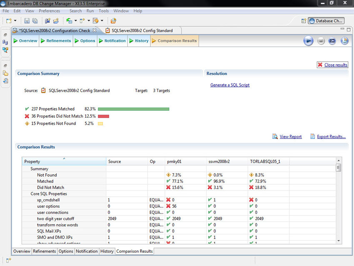Open the dropdown arrow beside the New icon
The height and width of the screenshot is (266, 354).
click(15, 21)
